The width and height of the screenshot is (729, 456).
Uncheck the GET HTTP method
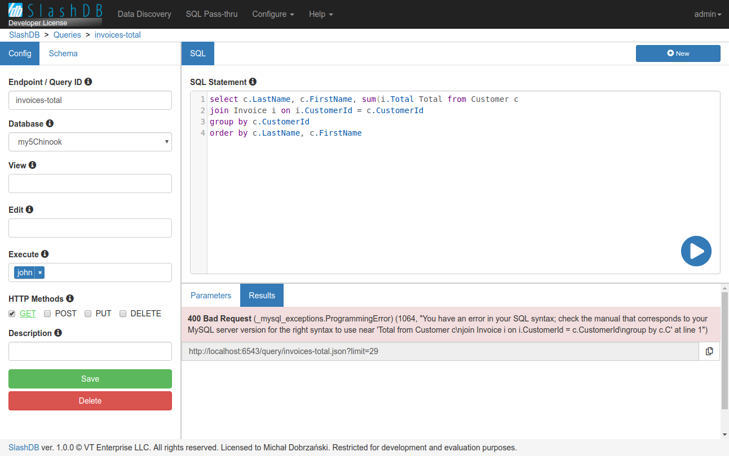tap(12, 314)
